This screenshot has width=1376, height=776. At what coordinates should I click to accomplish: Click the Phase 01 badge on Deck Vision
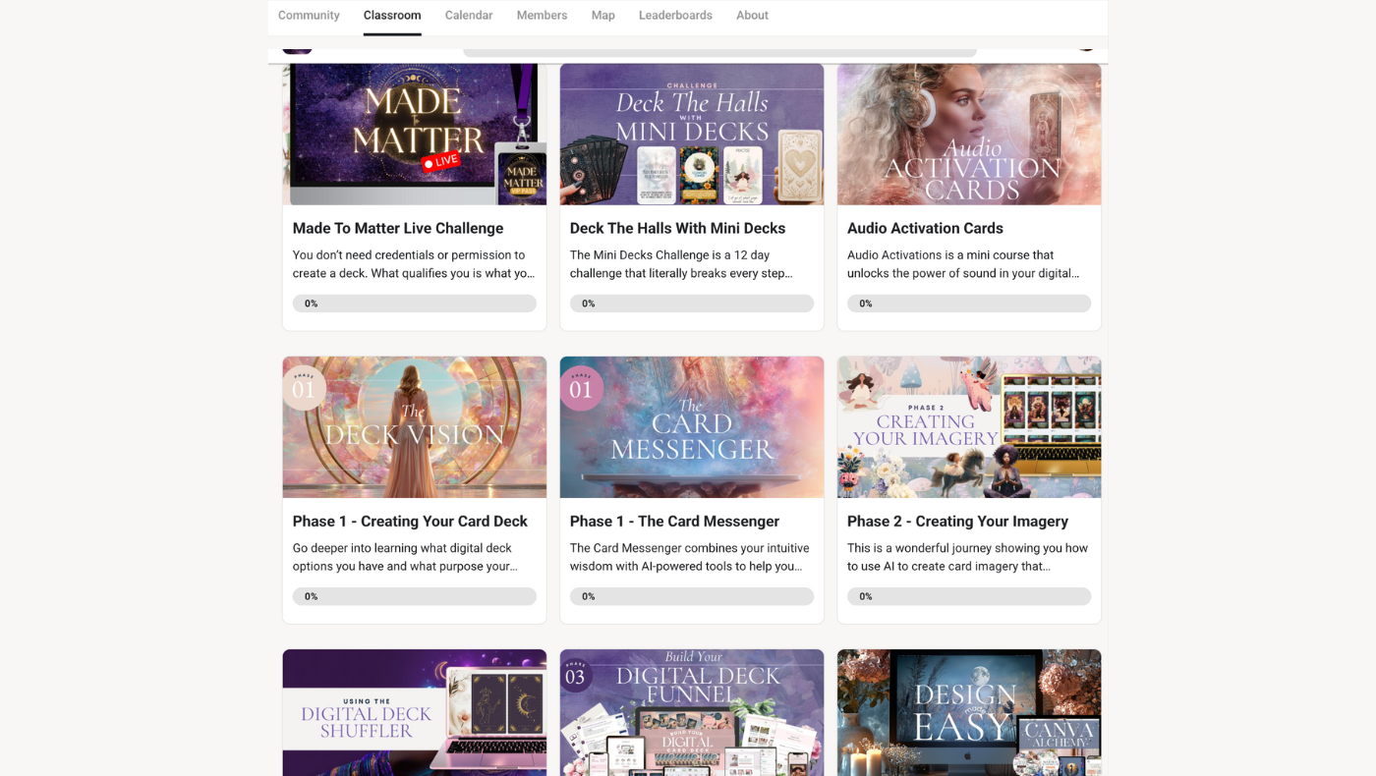(304, 388)
